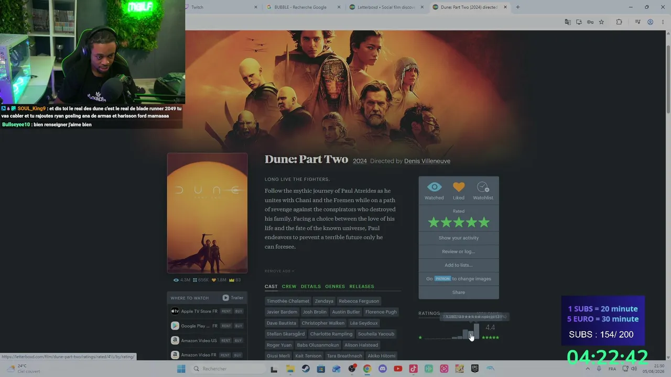671x377 pixels.
Task: Open Timothée Chalamet cast page
Action: [x=288, y=301]
